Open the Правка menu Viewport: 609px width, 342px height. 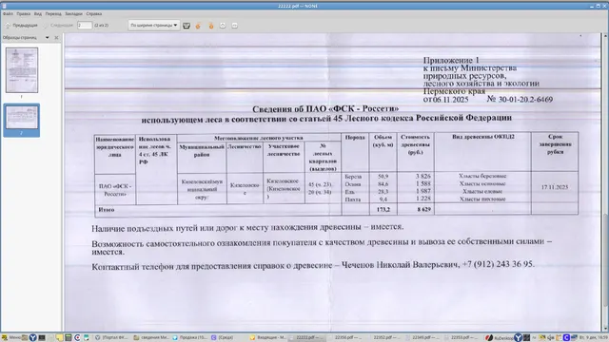tap(23, 13)
